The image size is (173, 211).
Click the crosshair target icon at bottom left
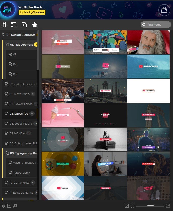click(x=3, y=206)
